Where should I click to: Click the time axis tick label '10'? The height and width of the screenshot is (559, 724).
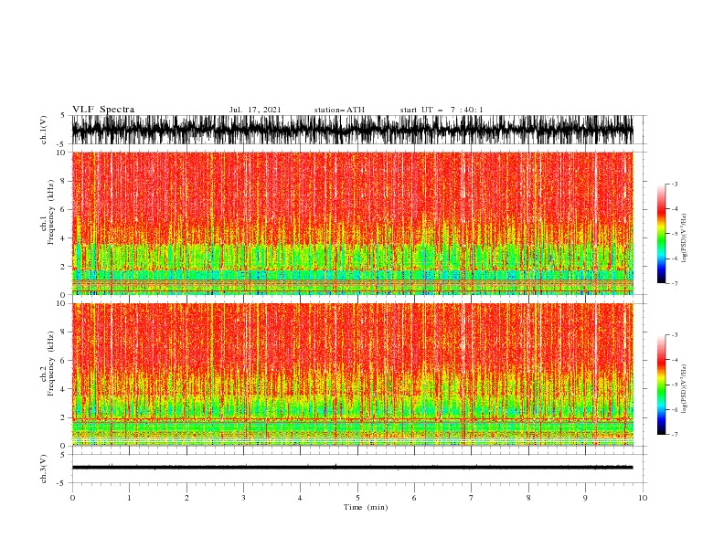(643, 498)
